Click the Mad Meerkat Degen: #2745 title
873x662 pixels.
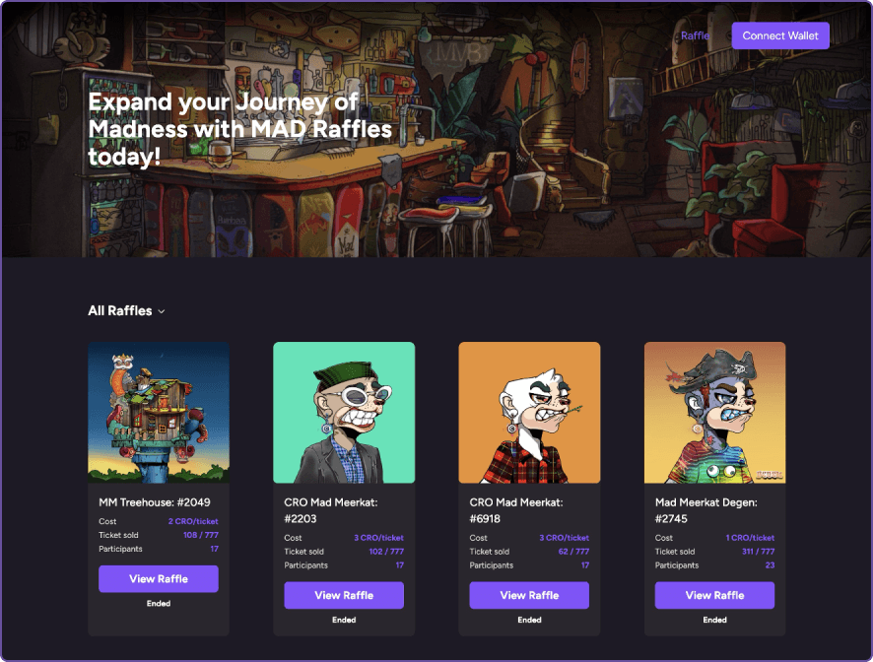(x=705, y=510)
